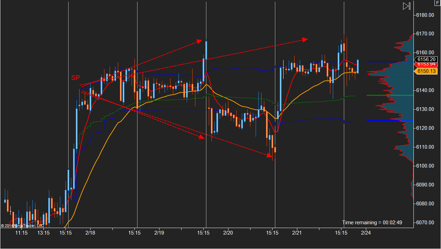Click the F button on price scale
The image size is (441, 249).
point(438,3)
